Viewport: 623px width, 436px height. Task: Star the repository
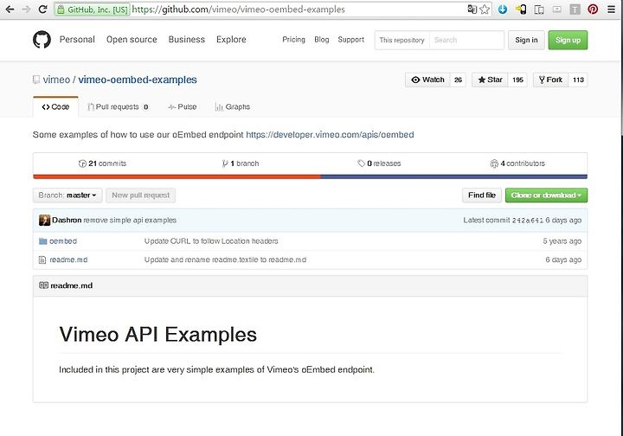[490, 80]
